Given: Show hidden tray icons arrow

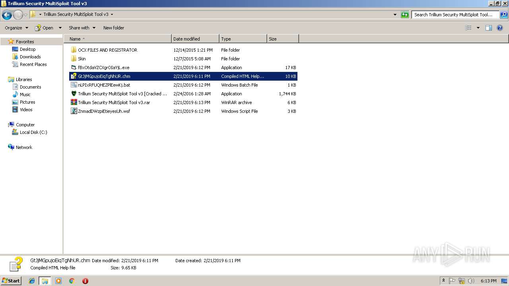Looking at the screenshot, I should (x=443, y=281).
